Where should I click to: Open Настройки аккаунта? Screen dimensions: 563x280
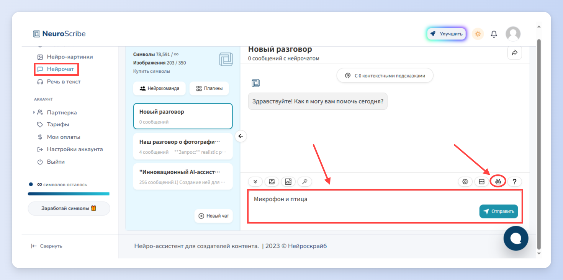point(70,149)
